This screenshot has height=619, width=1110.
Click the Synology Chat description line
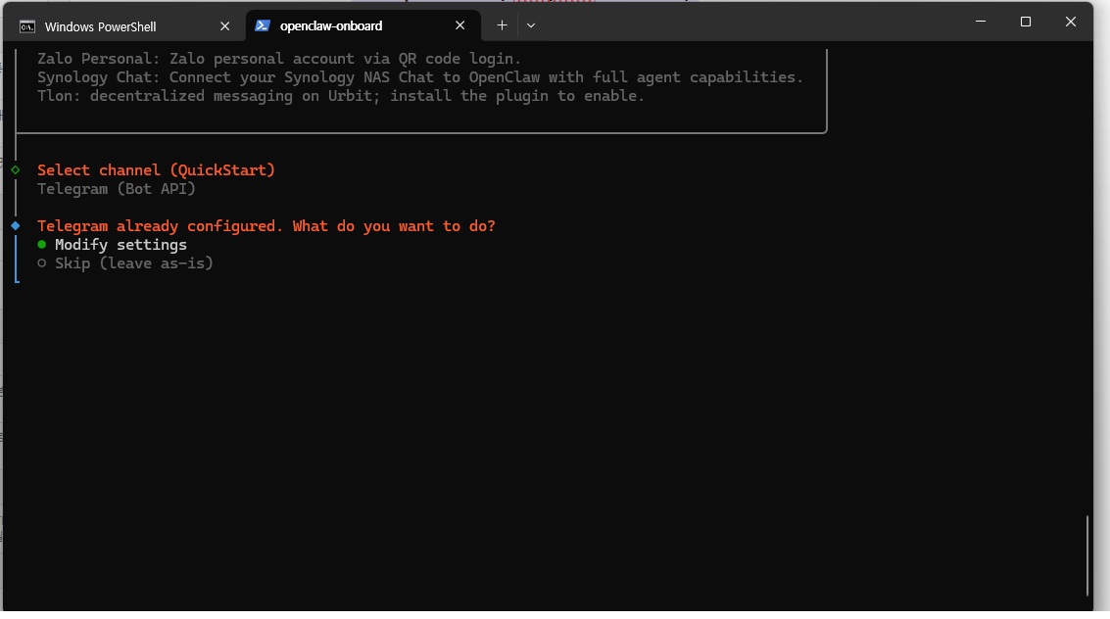point(419,77)
